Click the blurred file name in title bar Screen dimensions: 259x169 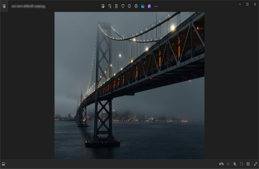click(x=28, y=6)
